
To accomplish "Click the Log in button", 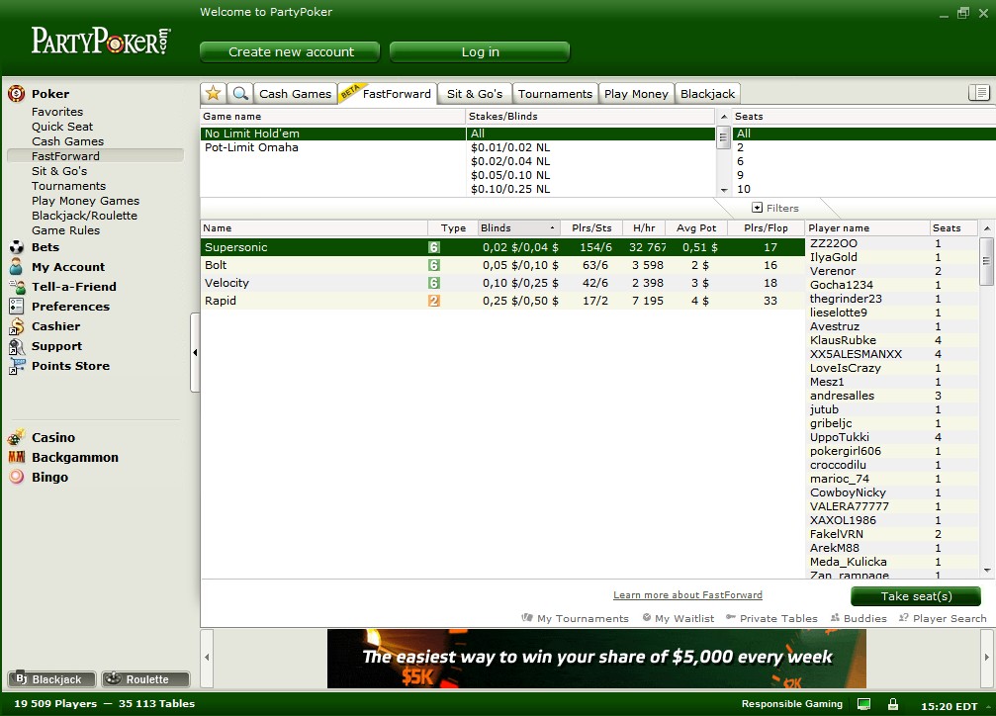I will 480,52.
